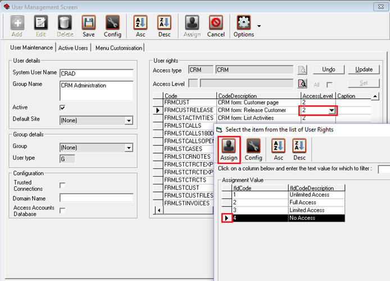Click the Code column header

pos(190,95)
